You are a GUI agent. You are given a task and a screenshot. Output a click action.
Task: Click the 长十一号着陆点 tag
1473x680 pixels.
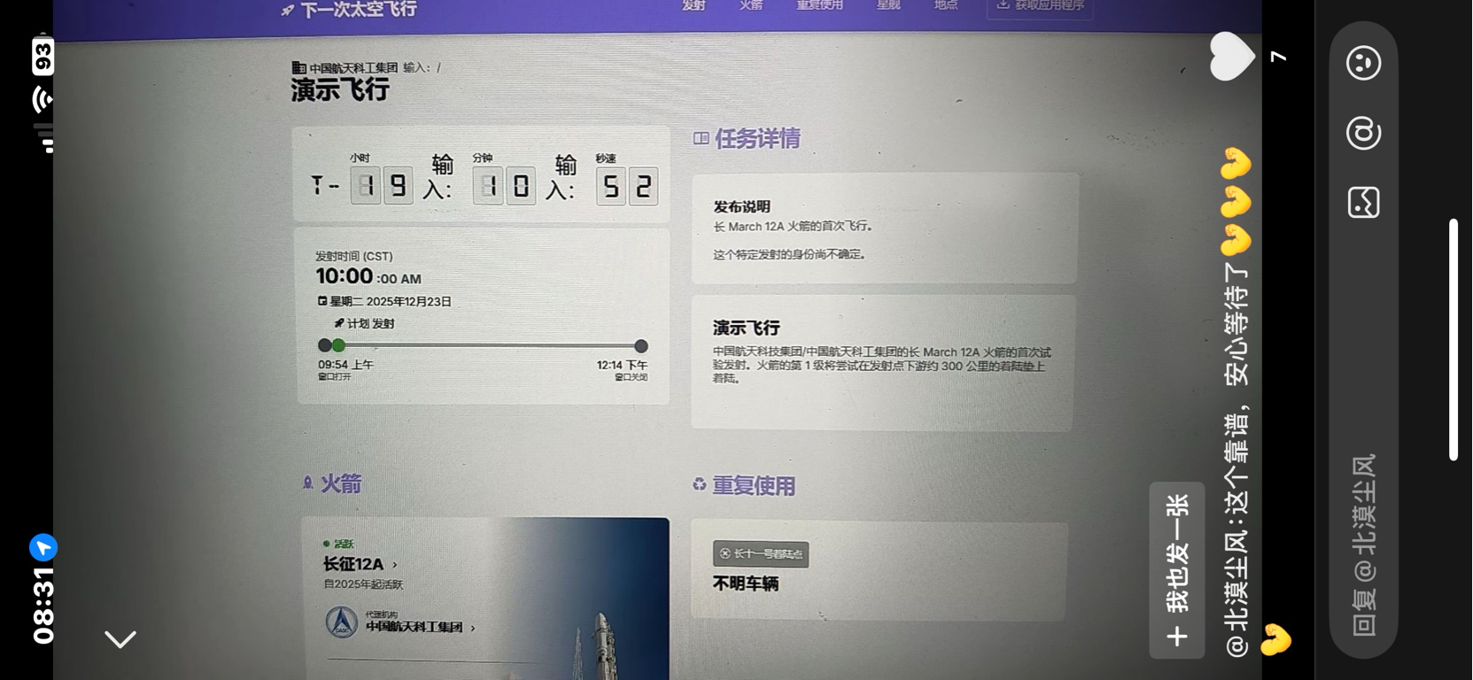[x=761, y=553]
